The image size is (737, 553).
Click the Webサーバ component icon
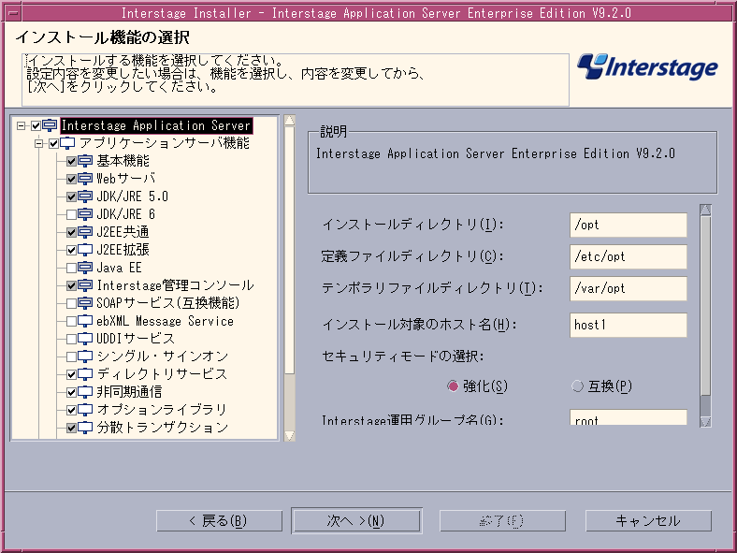[85, 179]
